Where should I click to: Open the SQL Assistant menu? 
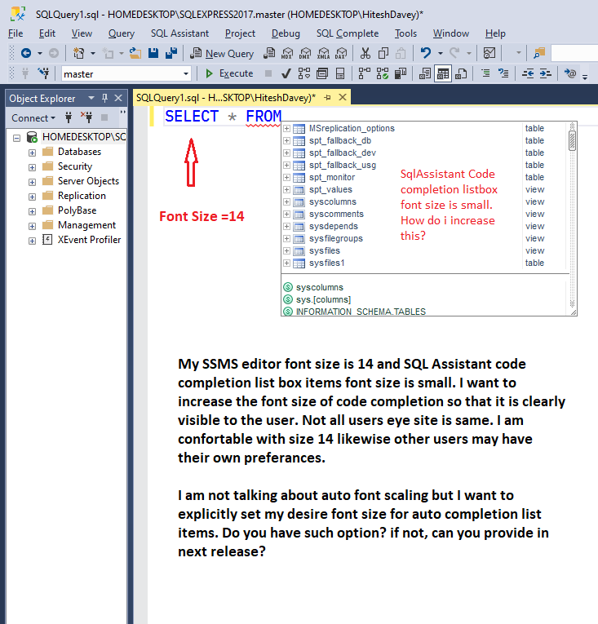pyautogui.click(x=179, y=33)
